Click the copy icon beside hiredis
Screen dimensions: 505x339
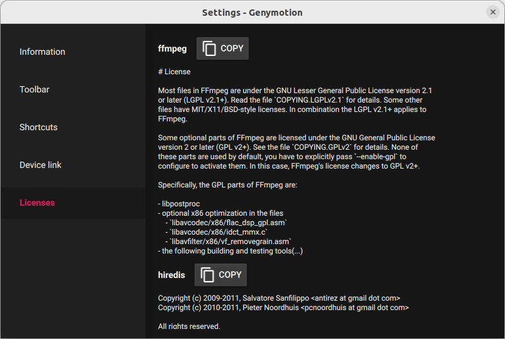tap(208, 275)
